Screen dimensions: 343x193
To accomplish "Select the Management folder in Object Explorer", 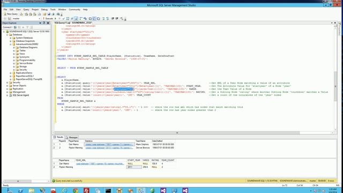I will tap(19, 92).
